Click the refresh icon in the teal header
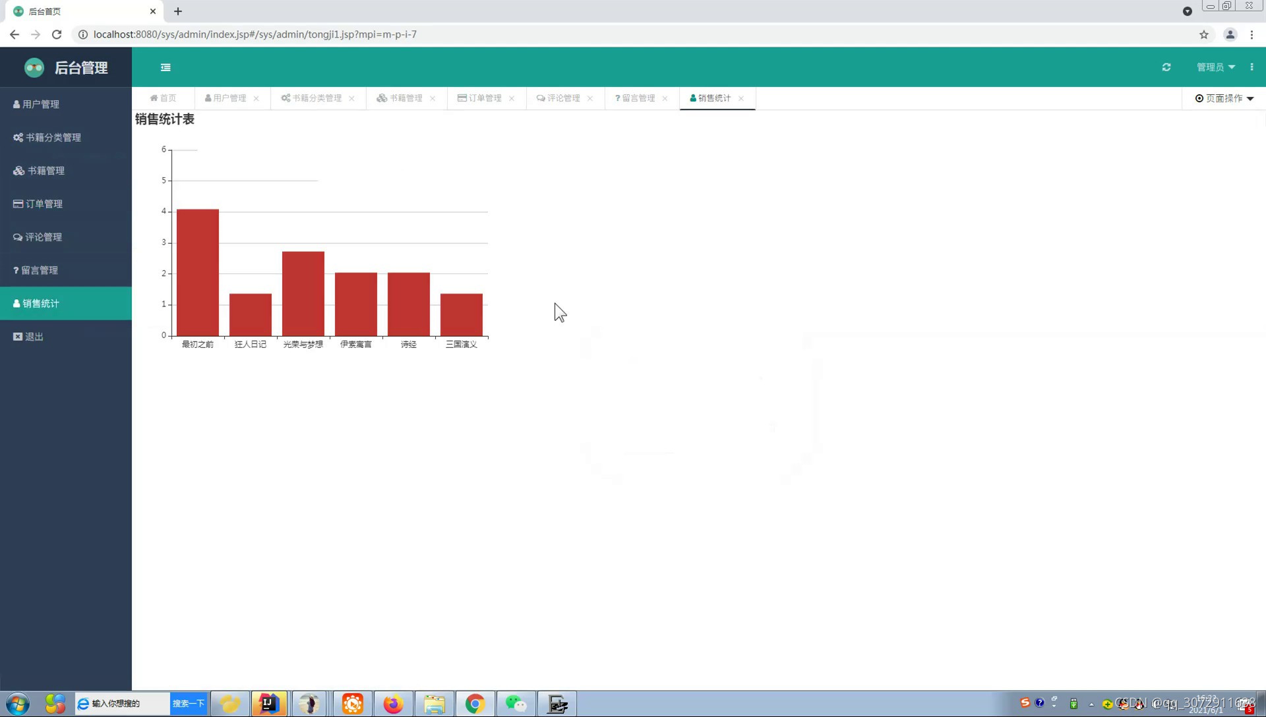The image size is (1266, 717). coord(1166,67)
